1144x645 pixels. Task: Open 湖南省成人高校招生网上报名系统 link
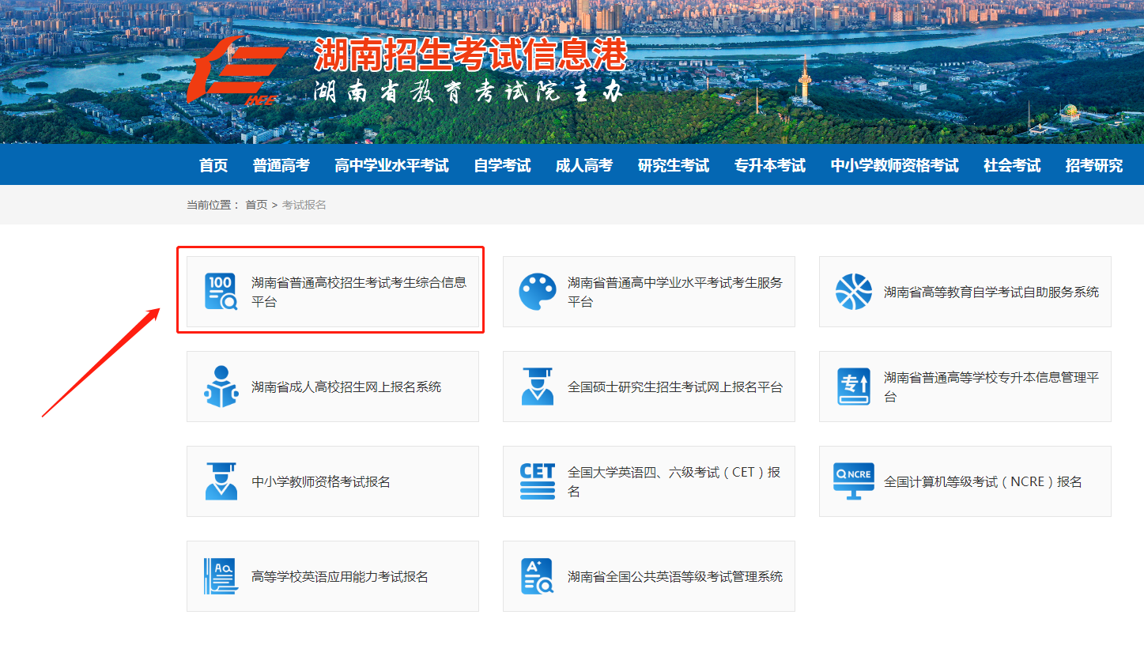click(x=346, y=387)
